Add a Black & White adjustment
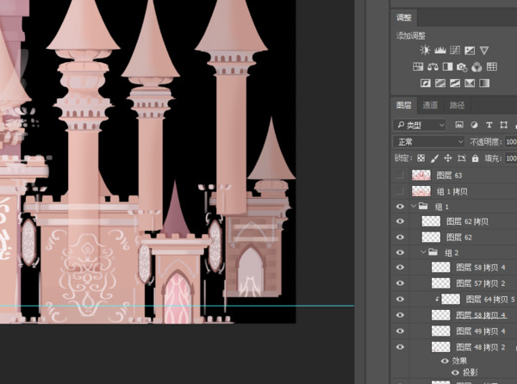Image resolution: width=517 pixels, height=384 pixels. coord(447,67)
